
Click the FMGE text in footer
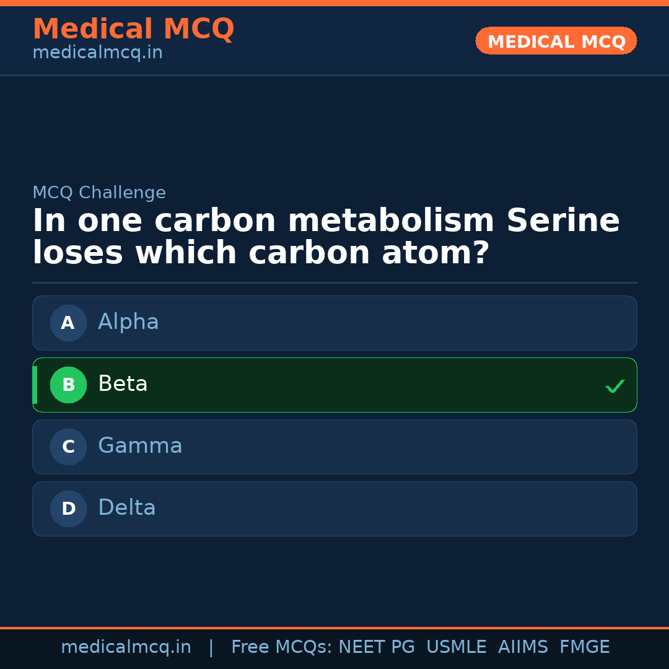pos(584,647)
